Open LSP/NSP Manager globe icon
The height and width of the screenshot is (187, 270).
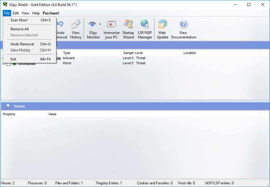click(145, 24)
